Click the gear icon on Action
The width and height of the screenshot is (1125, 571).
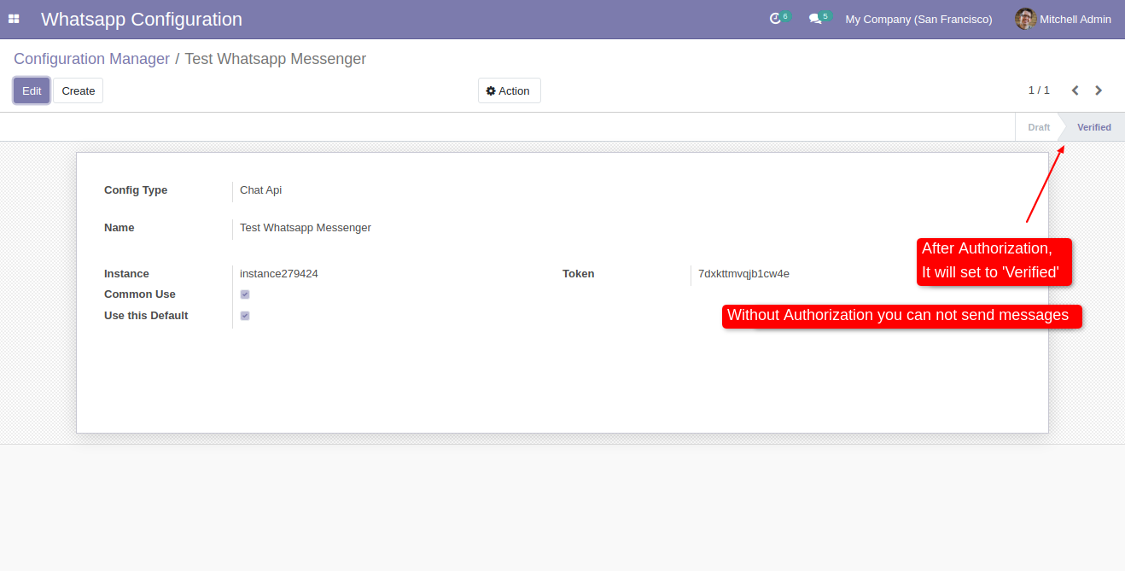491,91
